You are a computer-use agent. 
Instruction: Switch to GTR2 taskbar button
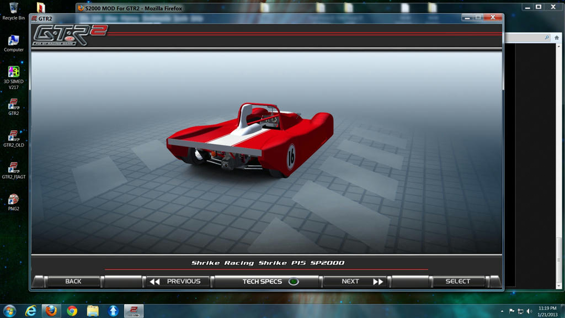(134, 311)
